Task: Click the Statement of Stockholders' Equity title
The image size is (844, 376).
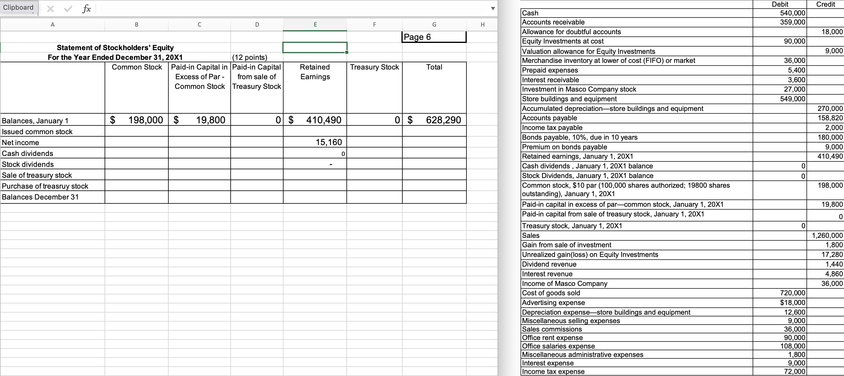Action: 115,48
